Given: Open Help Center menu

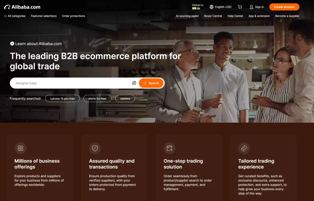Looking at the screenshot, I should pyautogui.click(x=235, y=16).
